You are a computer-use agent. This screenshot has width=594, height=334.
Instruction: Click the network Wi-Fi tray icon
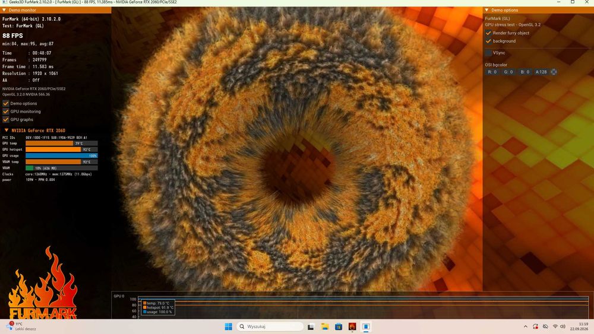coord(555,326)
